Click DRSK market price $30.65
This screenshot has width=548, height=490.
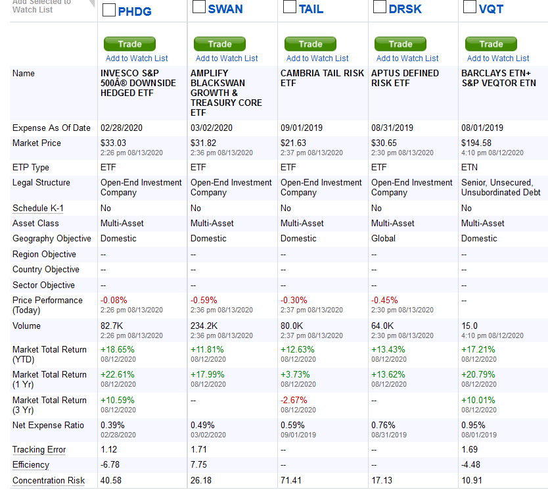coord(384,143)
